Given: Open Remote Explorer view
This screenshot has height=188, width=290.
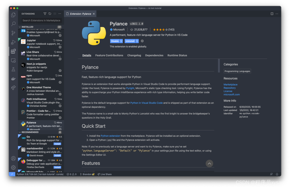Looking at the screenshot, I should pos(13,61).
